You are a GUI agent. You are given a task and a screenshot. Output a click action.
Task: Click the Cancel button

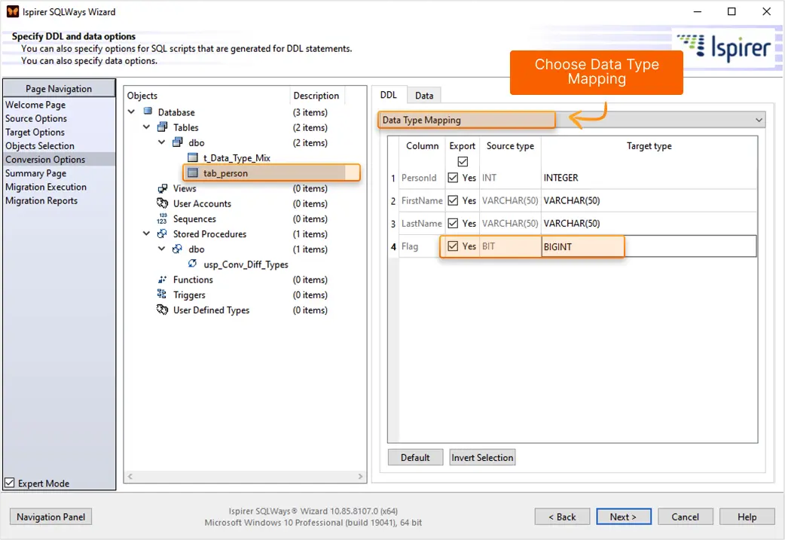point(686,517)
